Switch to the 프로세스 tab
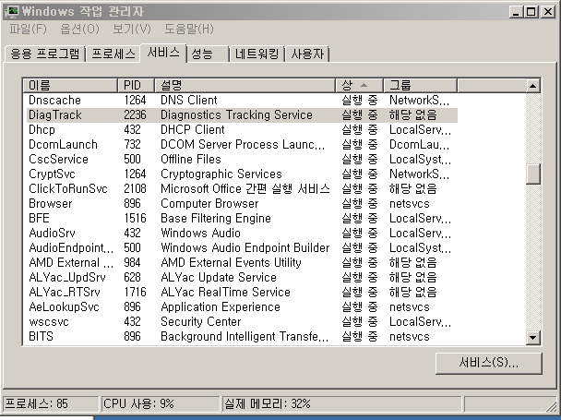This screenshot has width=561, height=420. (113, 54)
